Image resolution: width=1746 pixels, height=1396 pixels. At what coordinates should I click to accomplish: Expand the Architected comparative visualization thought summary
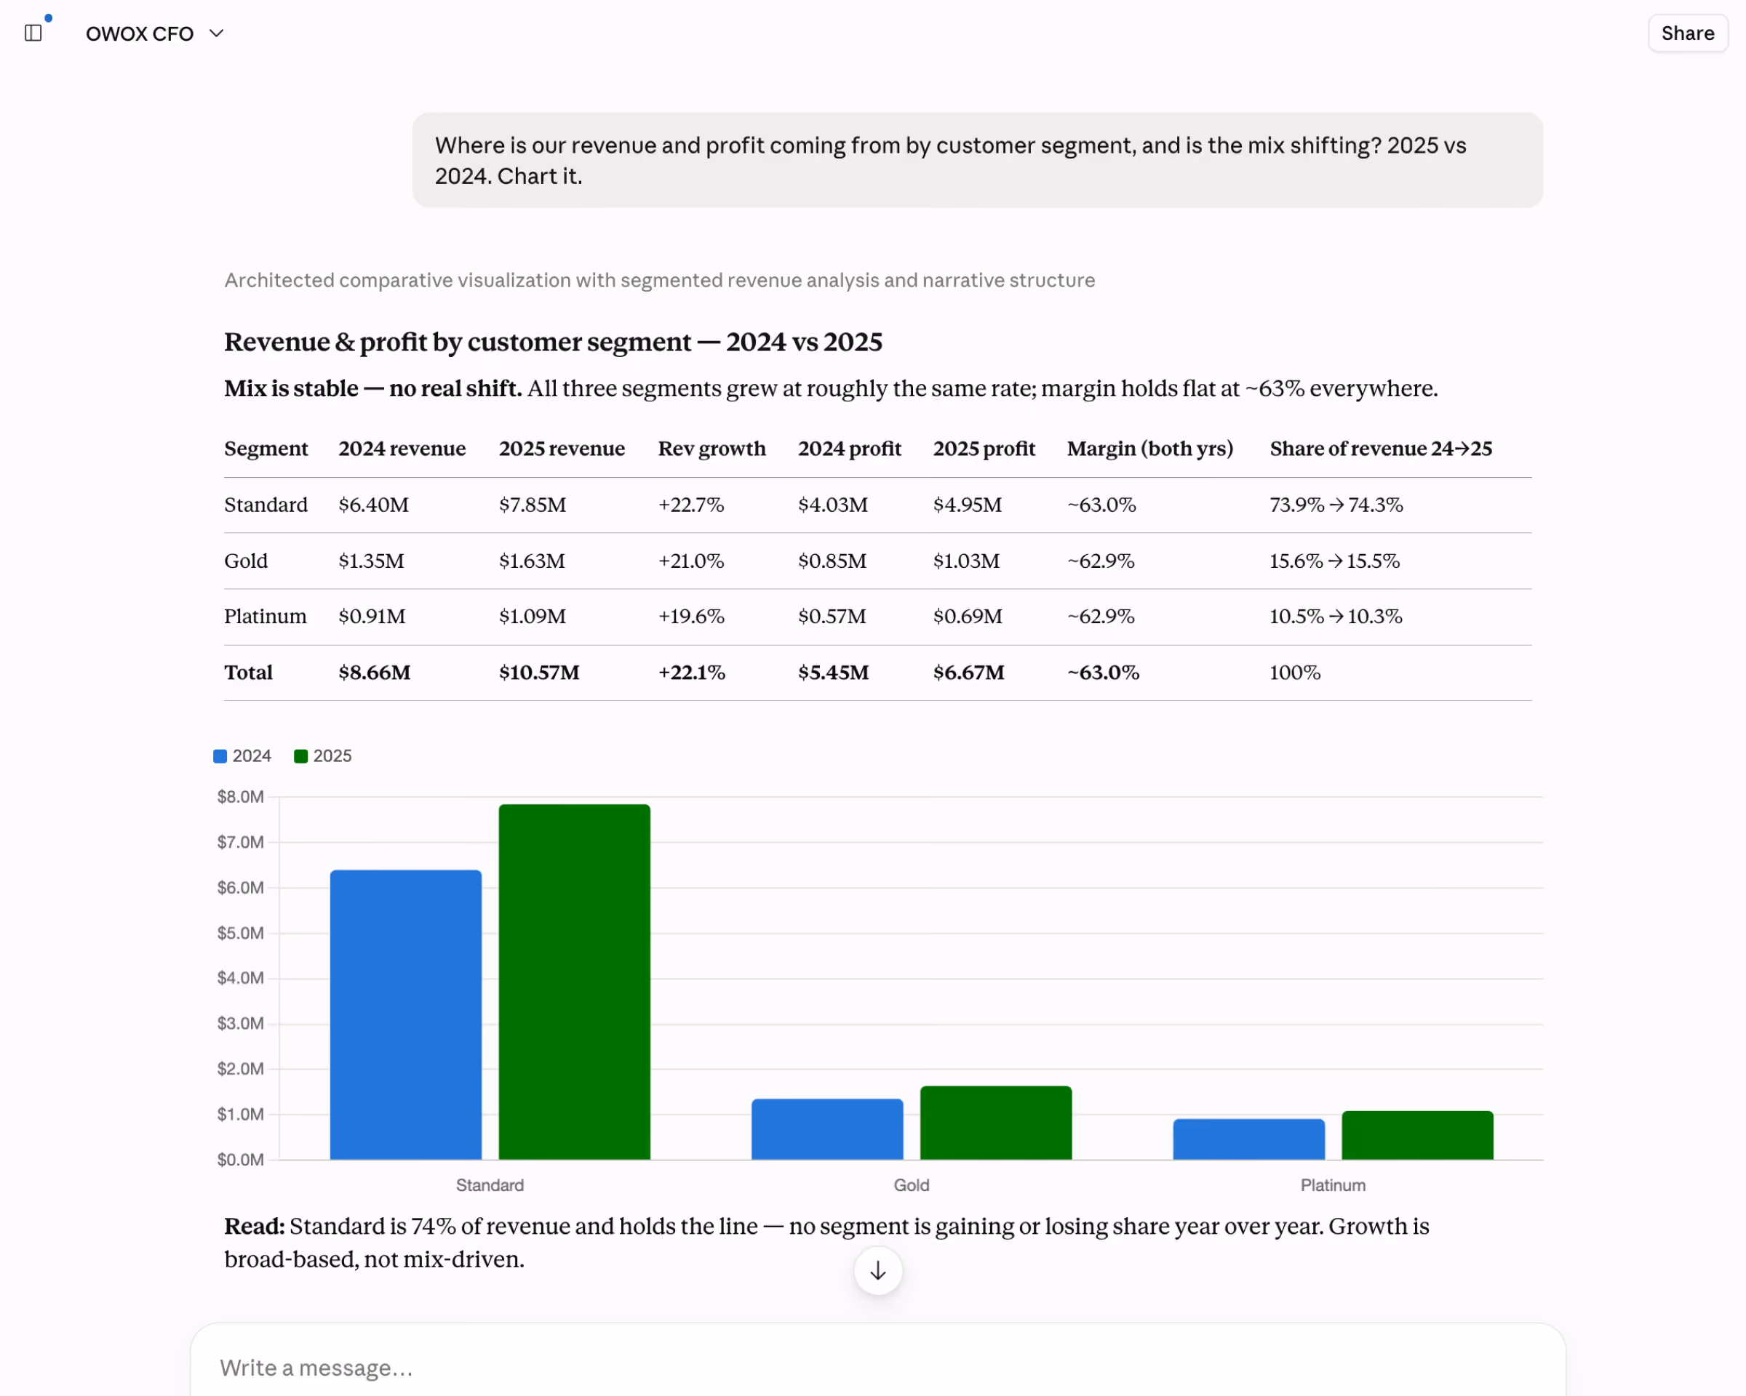click(x=659, y=280)
